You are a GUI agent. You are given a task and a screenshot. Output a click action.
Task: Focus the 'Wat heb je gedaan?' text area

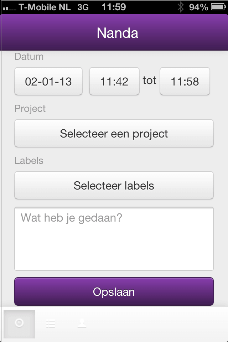(114, 239)
